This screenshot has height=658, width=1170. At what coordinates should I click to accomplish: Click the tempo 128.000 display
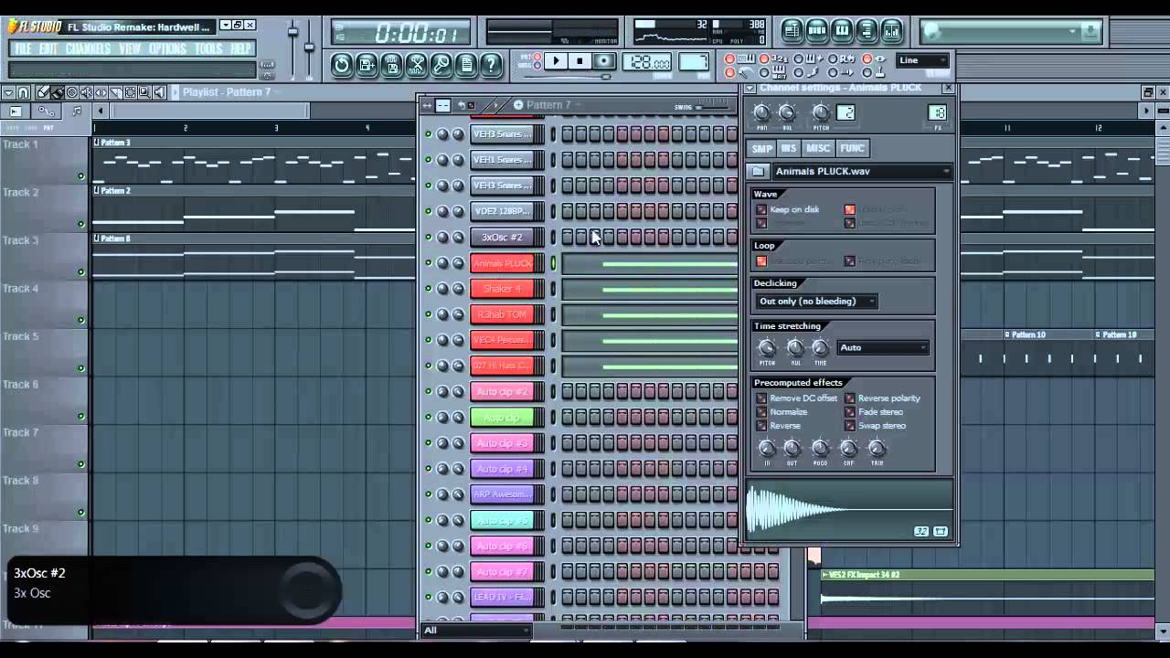coord(646,62)
